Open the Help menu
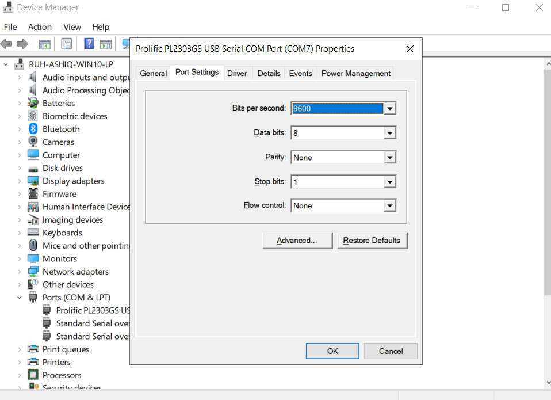This screenshot has height=400, width=551. [x=101, y=27]
